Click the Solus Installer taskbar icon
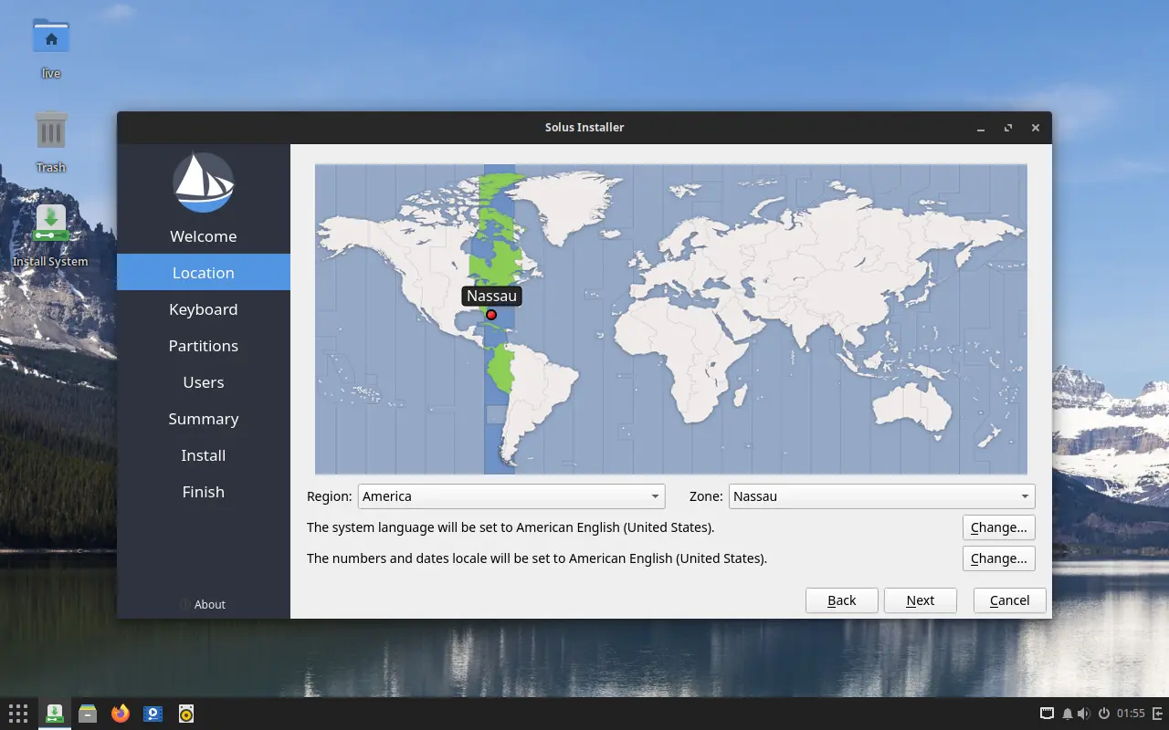1169x730 pixels. pyautogui.click(x=54, y=714)
